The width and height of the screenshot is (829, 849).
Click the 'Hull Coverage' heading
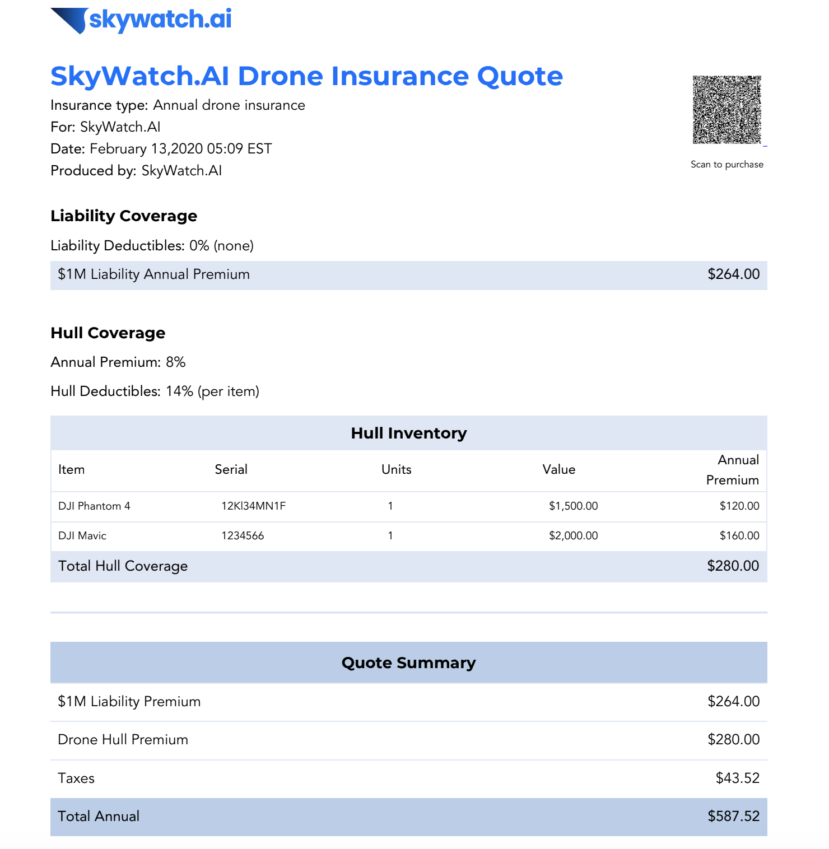[108, 333]
